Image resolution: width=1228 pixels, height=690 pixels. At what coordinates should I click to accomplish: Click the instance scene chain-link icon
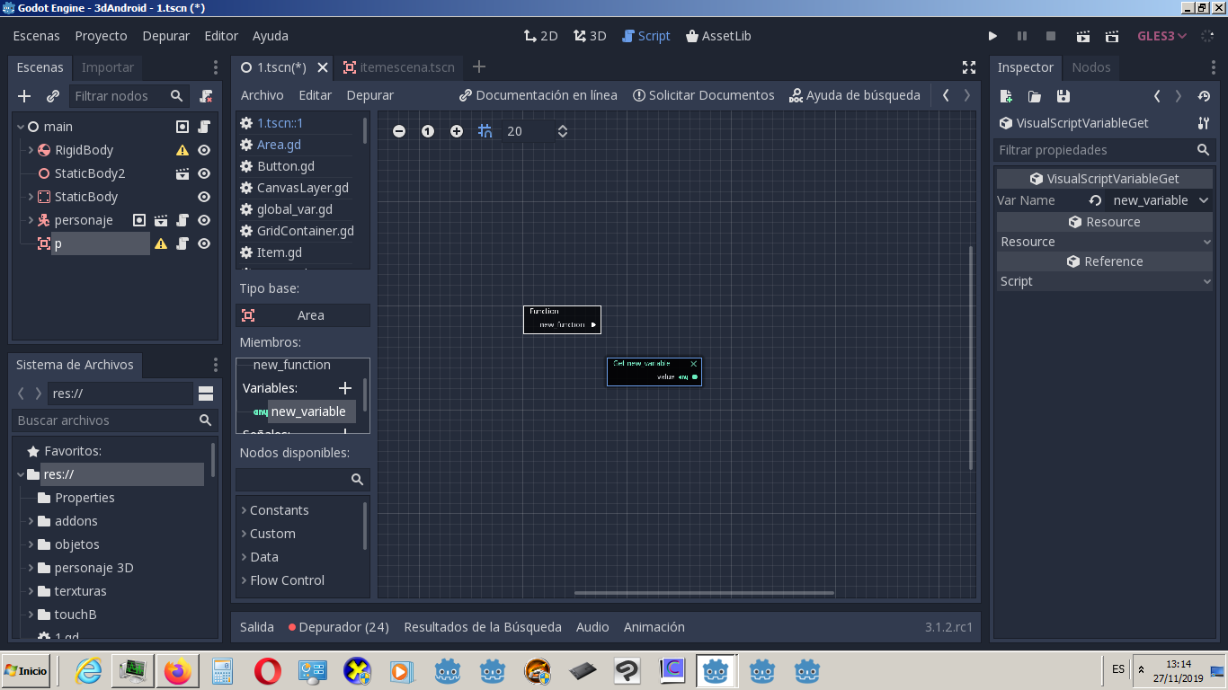(53, 96)
